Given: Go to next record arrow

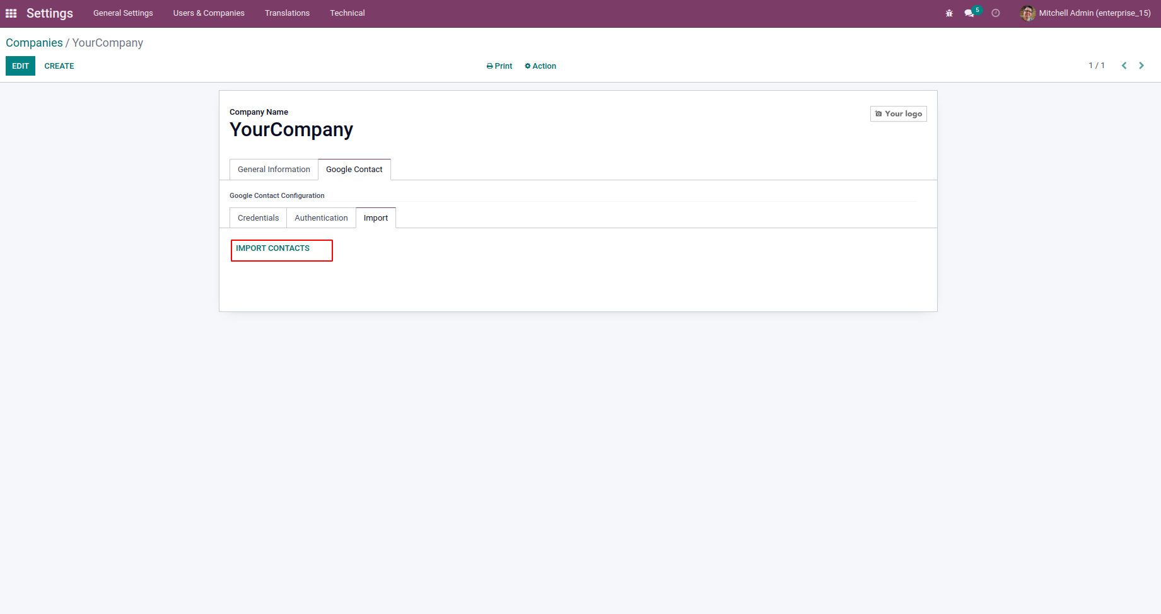Looking at the screenshot, I should pyautogui.click(x=1141, y=66).
